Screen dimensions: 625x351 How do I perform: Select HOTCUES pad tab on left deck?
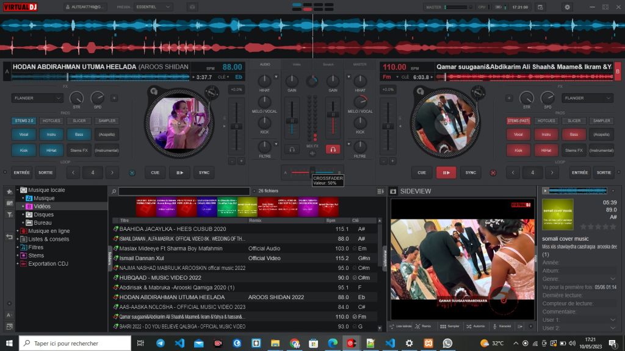pos(51,121)
